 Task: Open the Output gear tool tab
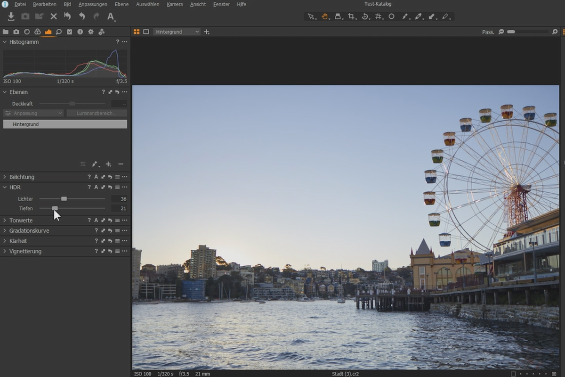91,32
